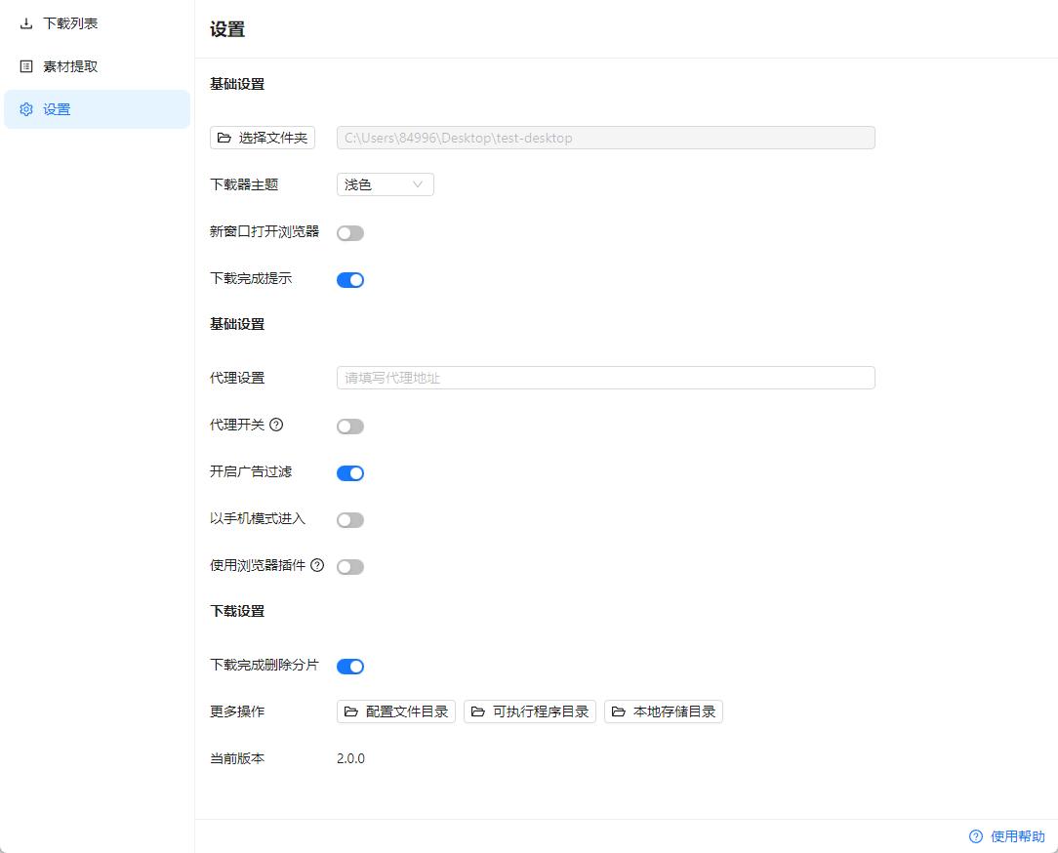Screen dimensions: 1058x853
Task: Open the 配置文件目录 folder button
Action: pyautogui.click(x=396, y=711)
